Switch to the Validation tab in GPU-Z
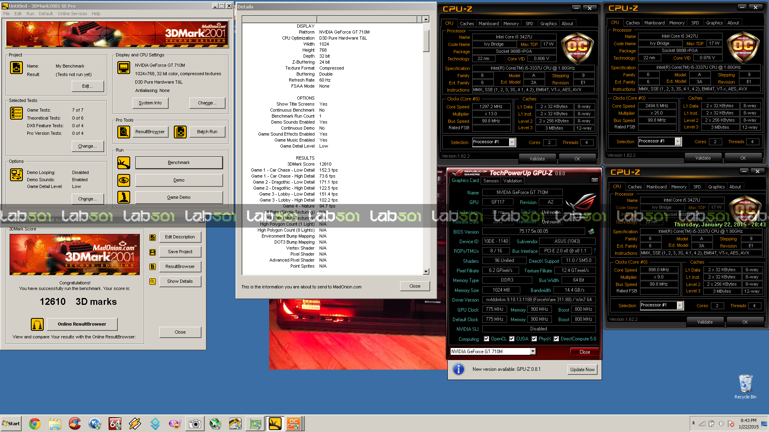This screenshot has width=769, height=432. click(x=513, y=181)
